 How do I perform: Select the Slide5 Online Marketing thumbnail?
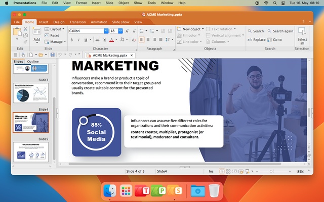[31, 152]
